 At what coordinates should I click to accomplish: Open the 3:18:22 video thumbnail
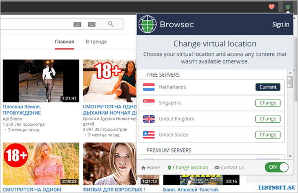pos(41,164)
